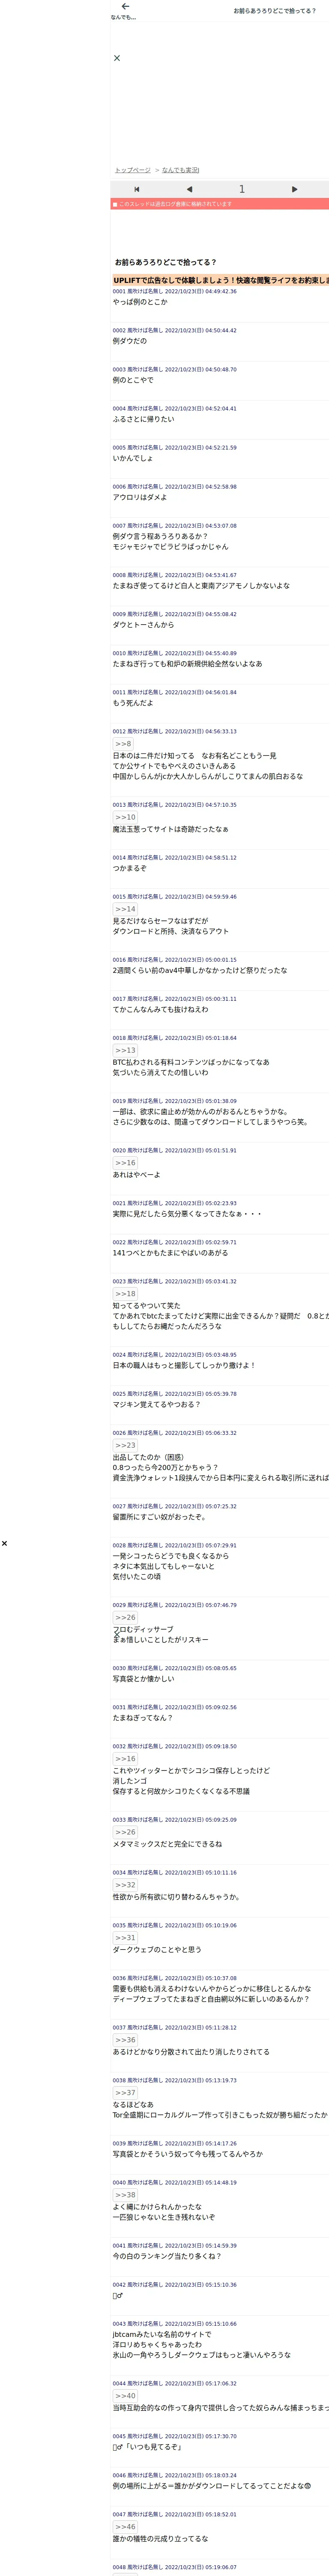Follow the >>14 anchor in post 0015
This screenshot has height=2576, width=329.
(125, 909)
